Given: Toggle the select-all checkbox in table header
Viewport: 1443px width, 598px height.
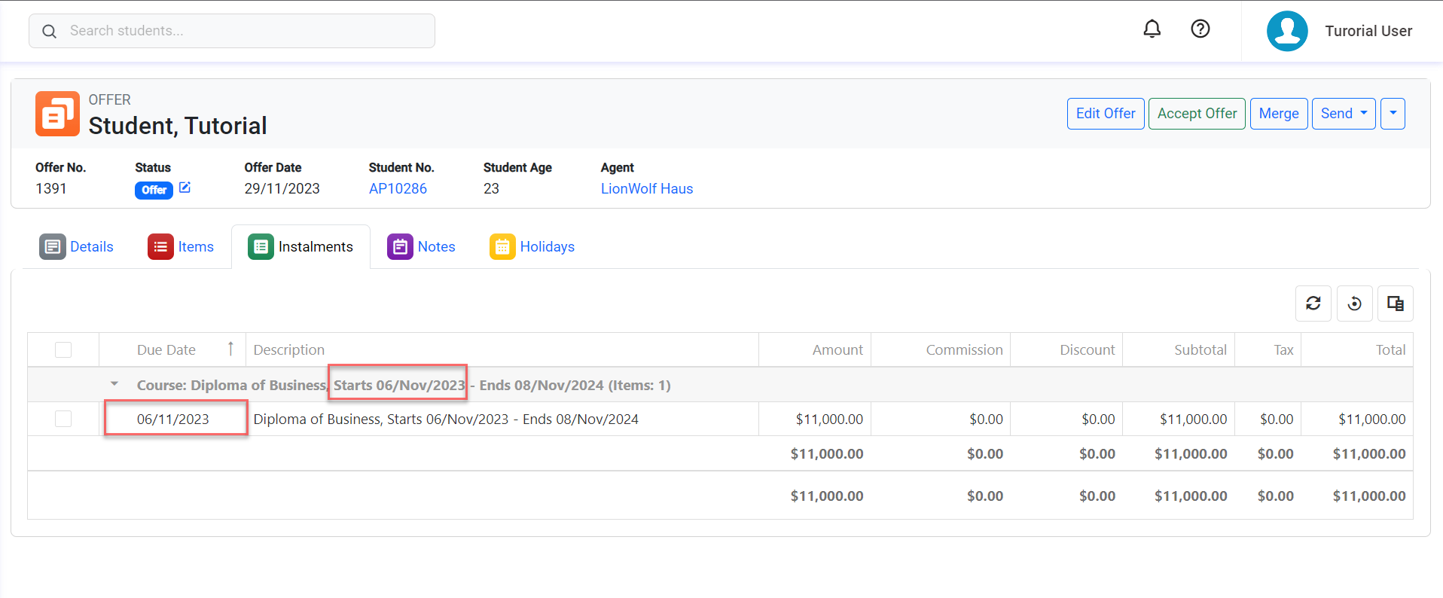Looking at the screenshot, I should (63, 350).
